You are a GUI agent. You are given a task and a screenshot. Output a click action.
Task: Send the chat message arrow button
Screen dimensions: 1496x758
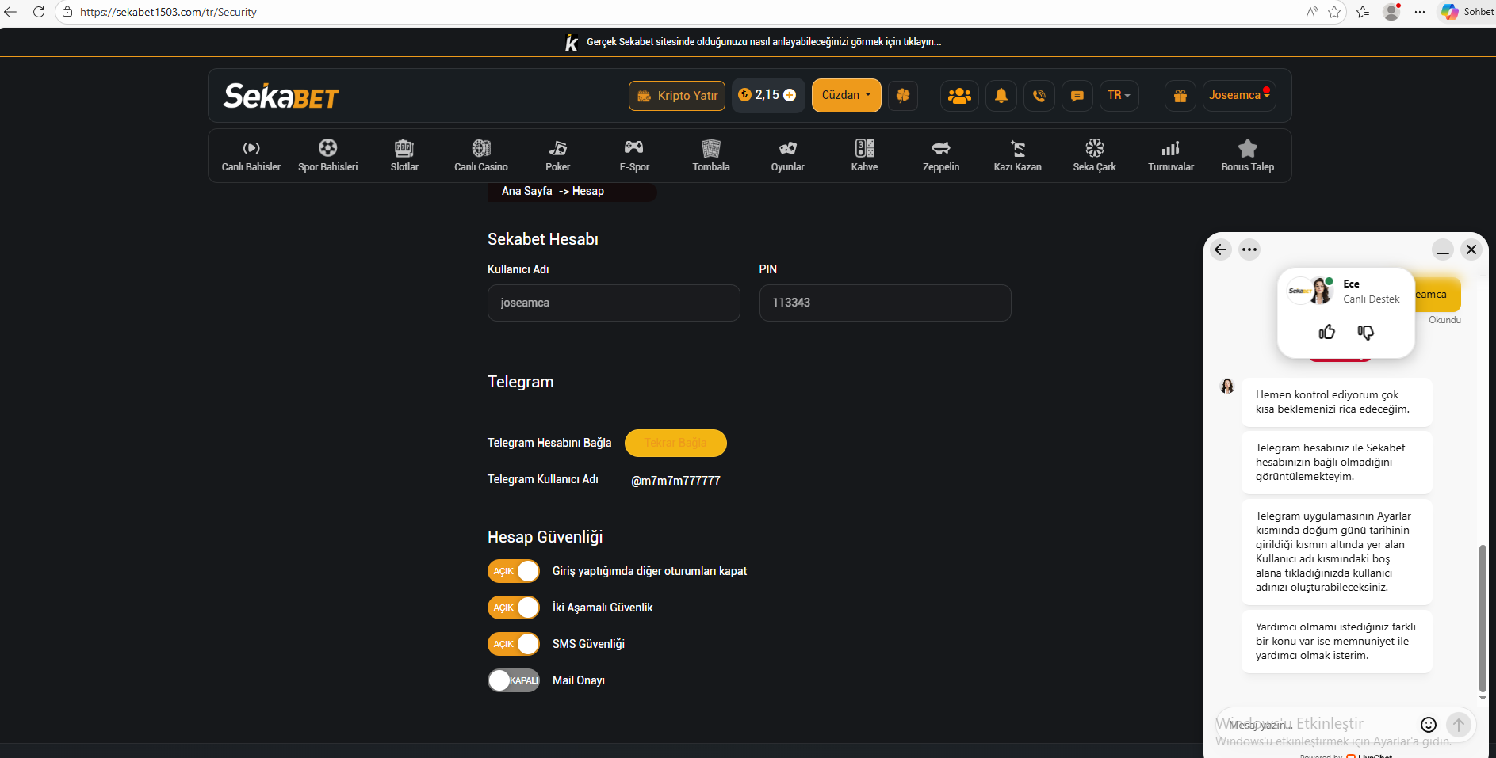click(1459, 725)
